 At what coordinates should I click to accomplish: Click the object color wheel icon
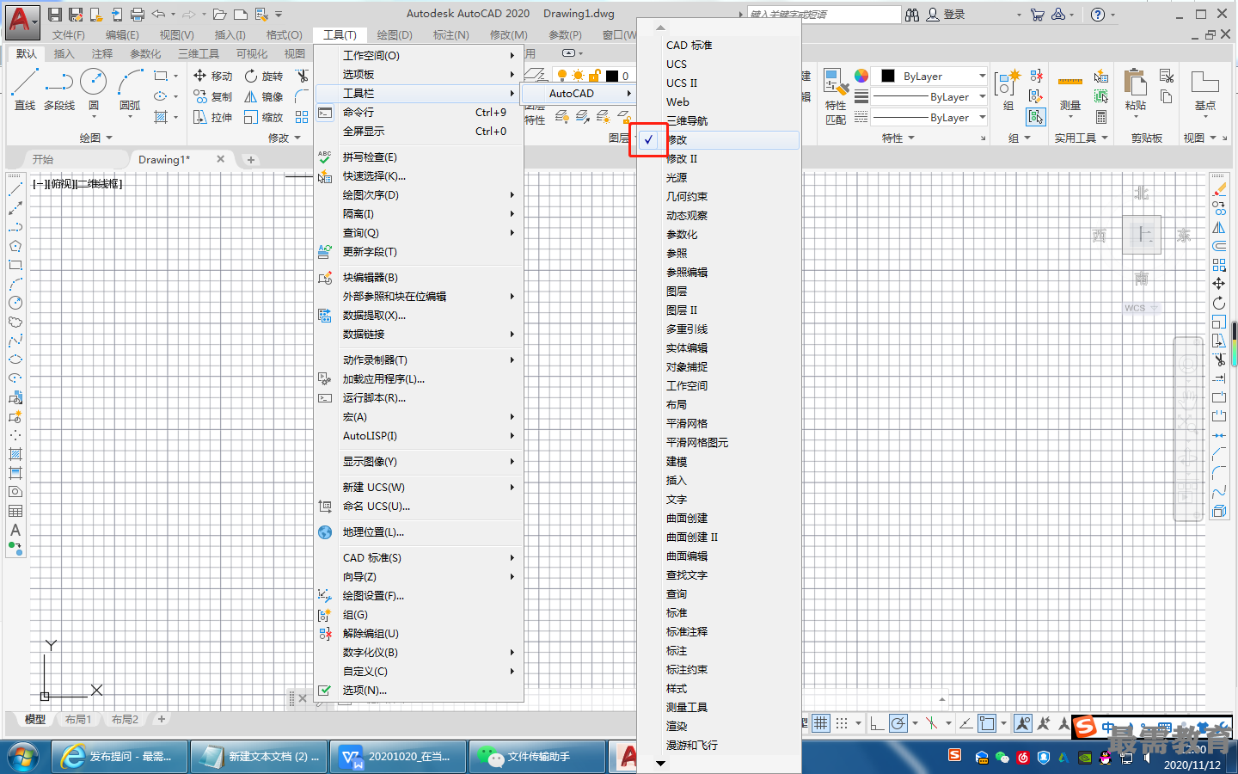point(861,76)
